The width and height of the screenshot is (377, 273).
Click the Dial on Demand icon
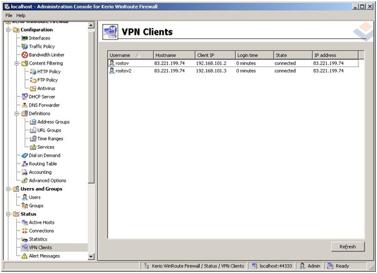25,155
